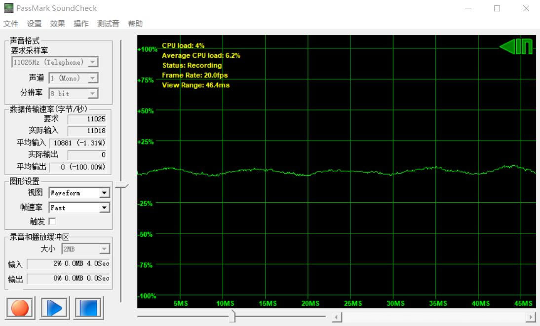Open the 分辨率 8 bit dropdown

(74, 94)
